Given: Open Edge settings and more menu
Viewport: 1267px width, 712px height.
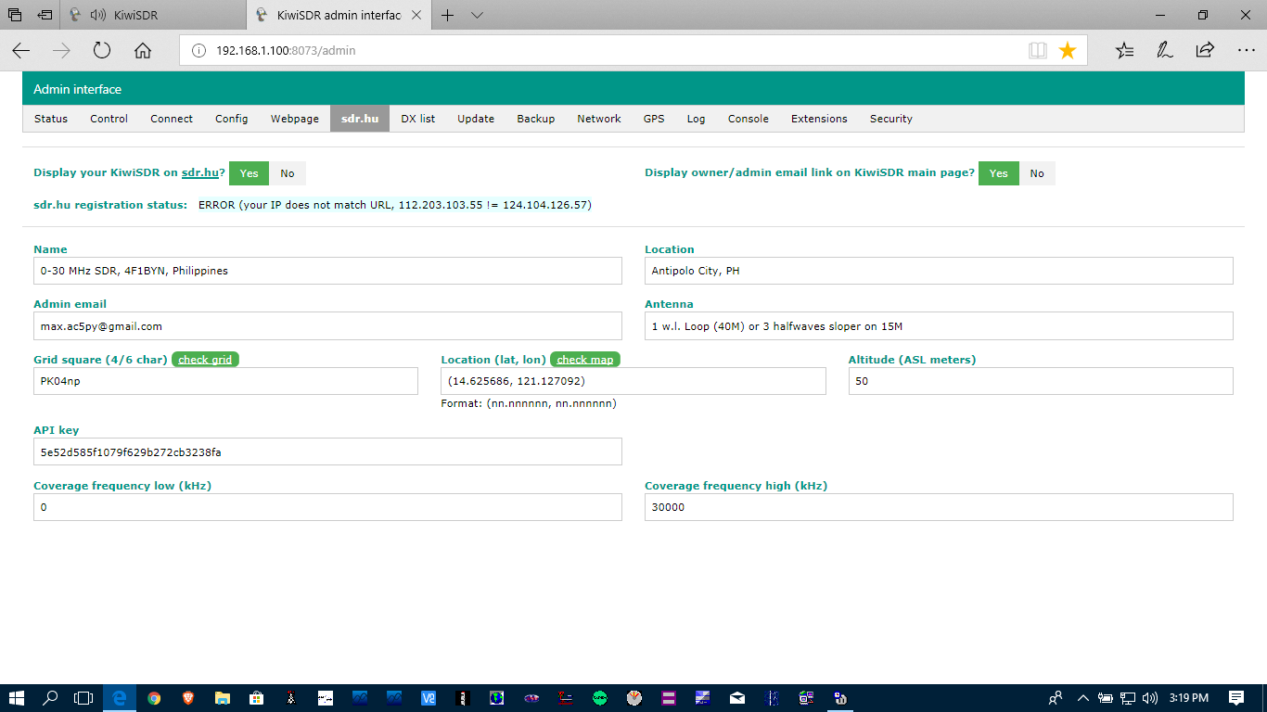Looking at the screenshot, I should (1246, 51).
